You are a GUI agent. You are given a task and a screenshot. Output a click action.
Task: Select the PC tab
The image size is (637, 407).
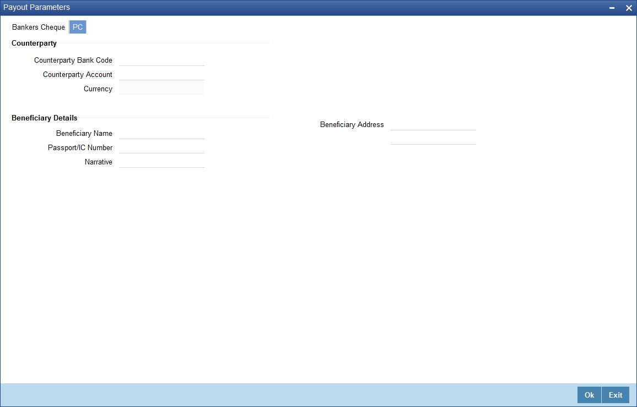[x=78, y=27]
